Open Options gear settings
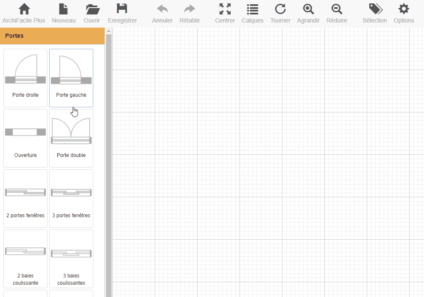This screenshot has width=424, height=297. pyautogui.click(x=404, y=9)
